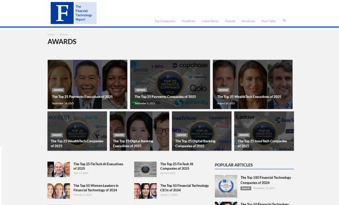This screenshot has height=205, width=339.
Task: Open Top 25 InsurTech Companies of 2025 tile
Action: click(262, 143)
